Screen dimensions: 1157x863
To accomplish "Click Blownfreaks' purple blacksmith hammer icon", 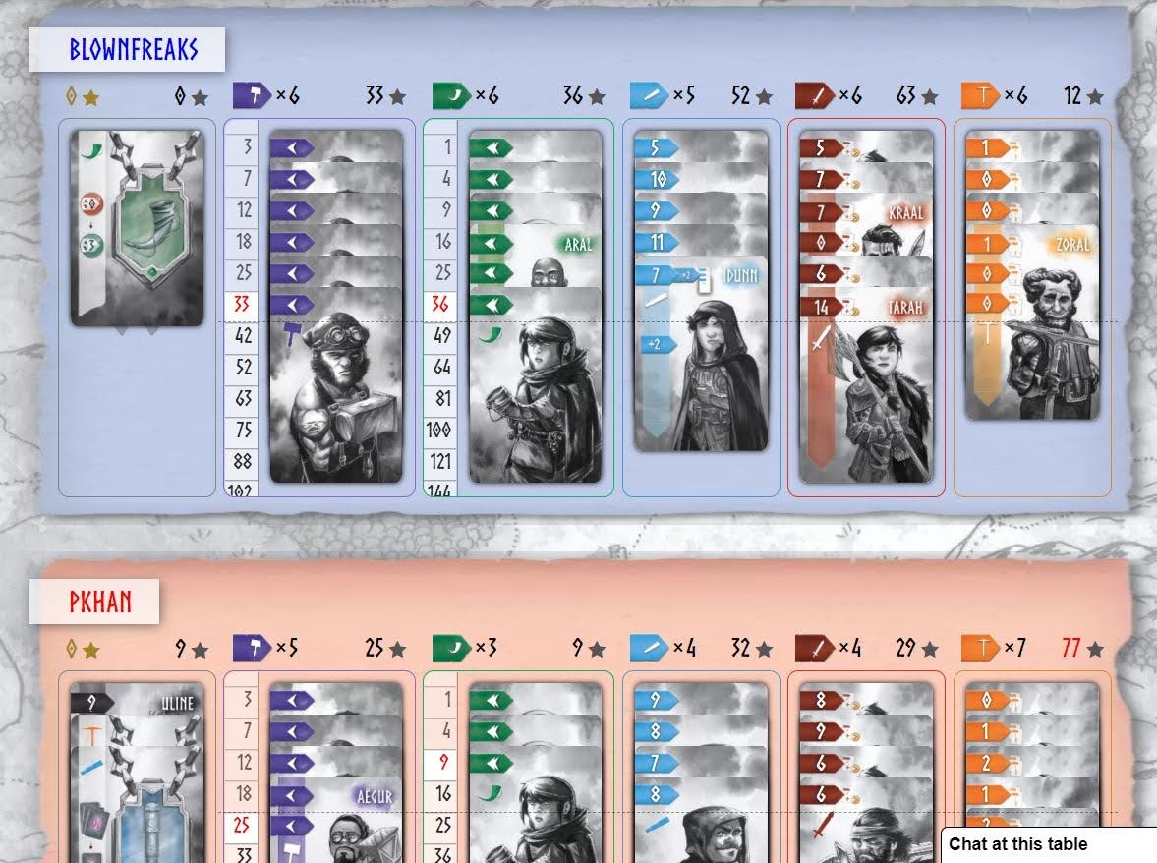I will [252, 95].
